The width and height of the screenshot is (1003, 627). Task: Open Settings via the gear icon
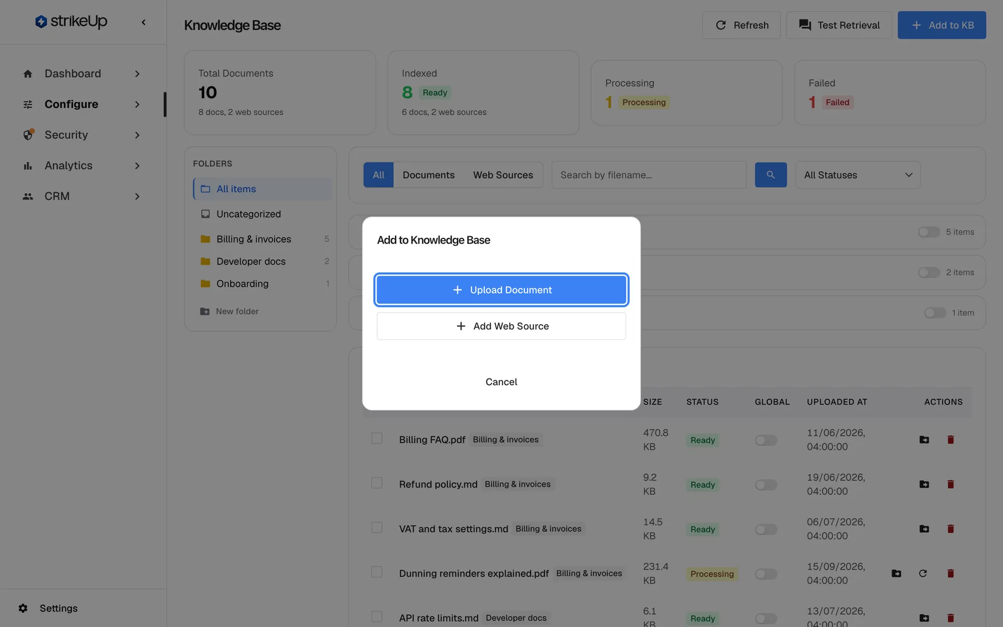23,608
